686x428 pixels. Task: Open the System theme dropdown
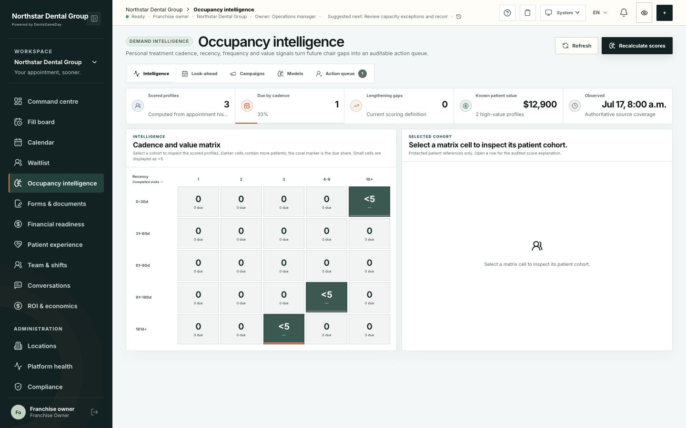pyautogui.click(x=563, y=13)
